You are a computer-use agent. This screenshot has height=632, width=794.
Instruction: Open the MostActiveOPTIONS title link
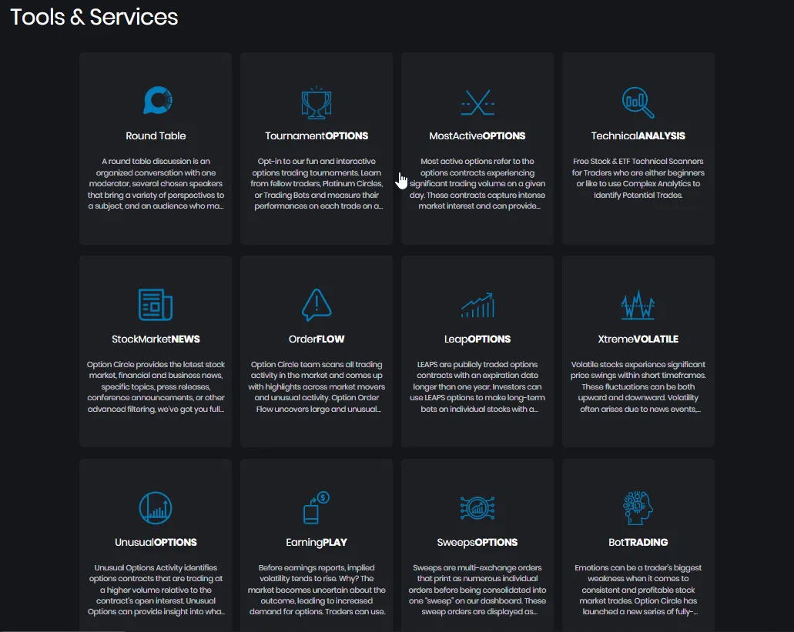tap(477, 135)
